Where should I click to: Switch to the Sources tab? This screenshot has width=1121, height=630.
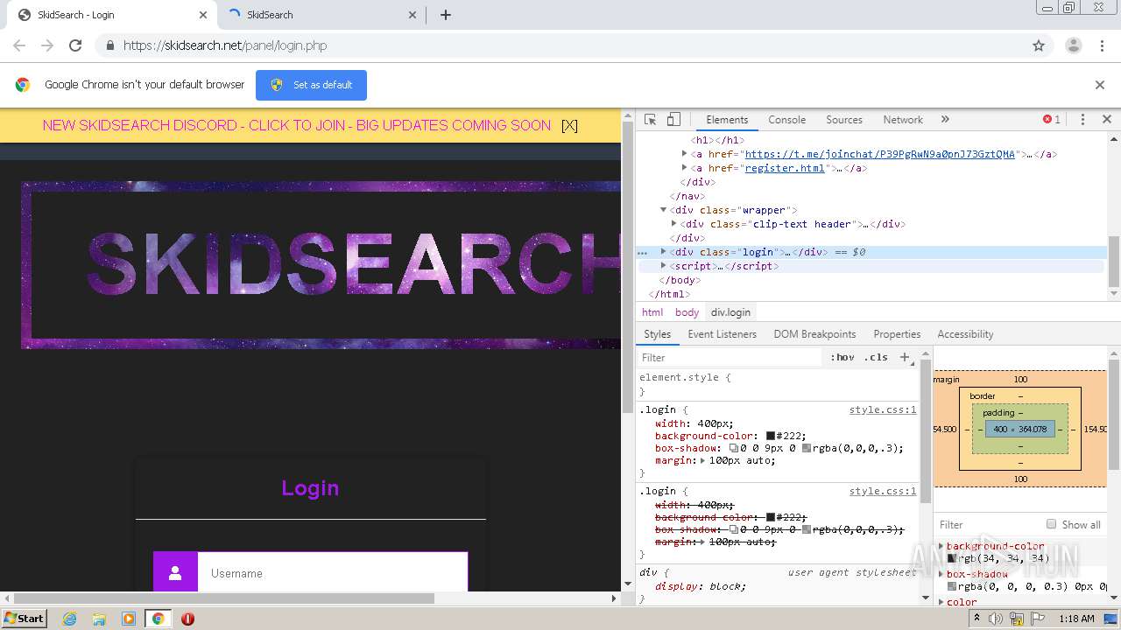(x=844, y=120)
